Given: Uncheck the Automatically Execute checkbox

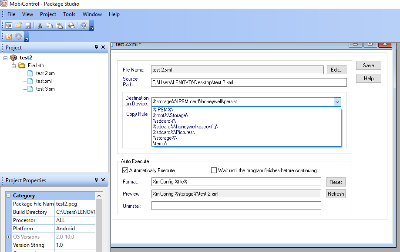Looking at the screenshot, I should (125, 170).
